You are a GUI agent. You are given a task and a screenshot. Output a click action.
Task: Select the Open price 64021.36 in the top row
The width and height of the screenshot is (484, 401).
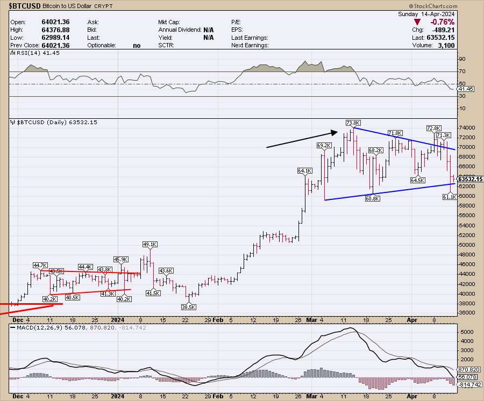[55, 22]
